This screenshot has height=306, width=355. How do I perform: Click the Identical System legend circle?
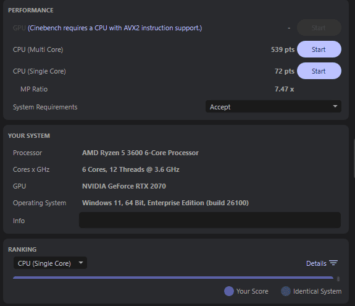pyautogui.click(x=286, y=291)
